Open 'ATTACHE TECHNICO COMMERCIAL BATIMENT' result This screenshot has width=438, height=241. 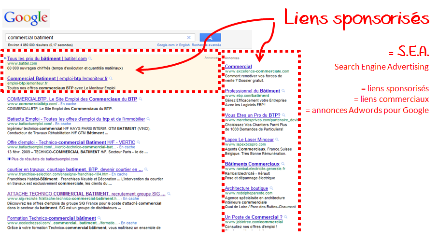pyautogui.click(x=86, y=194)
